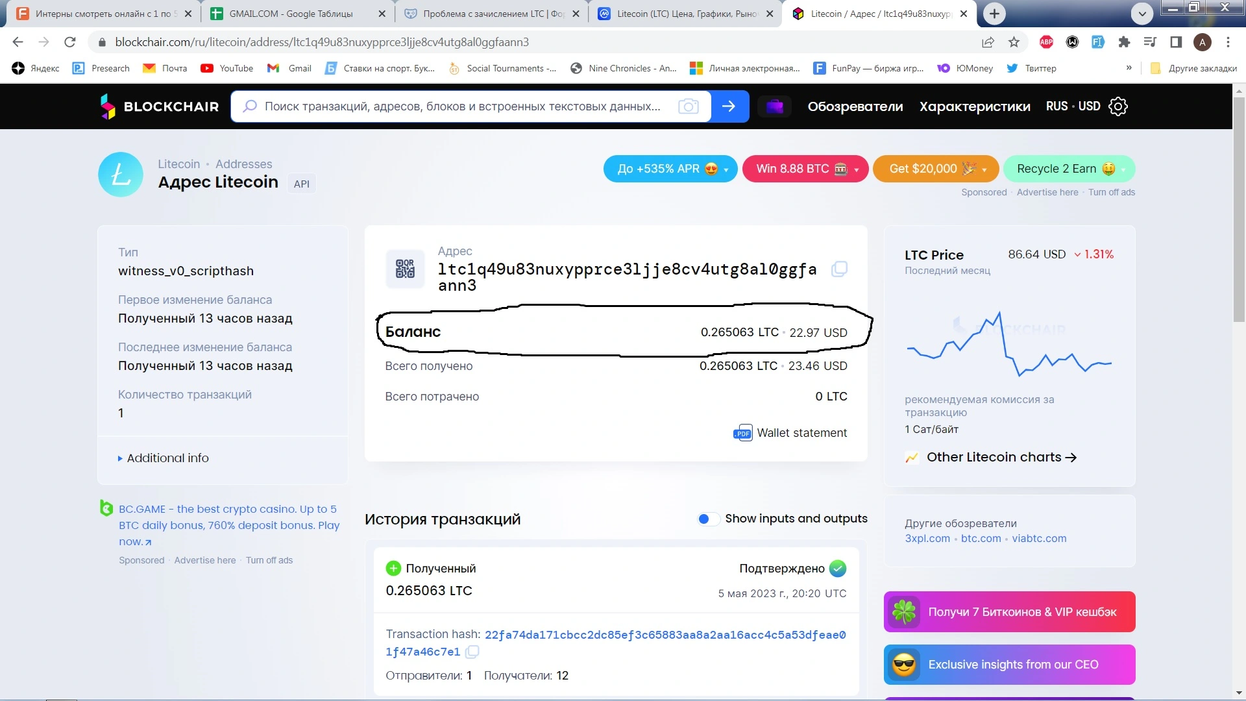
Task: Click the LTC price chart
Action: tap(1009, 344)
